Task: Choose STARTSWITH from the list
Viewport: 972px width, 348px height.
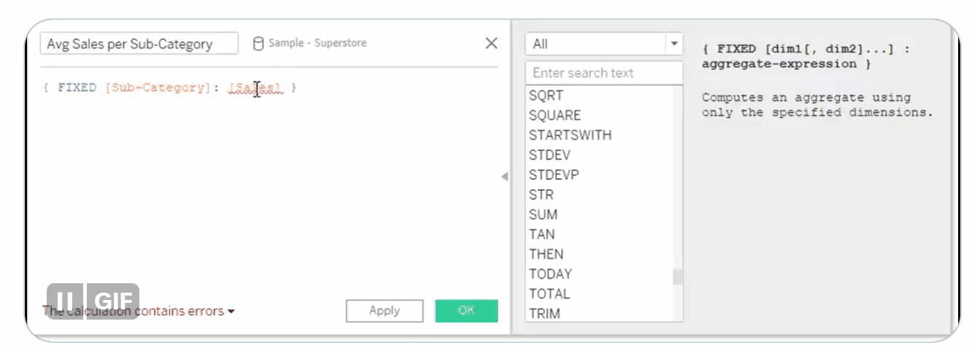Action: (570, 135)
